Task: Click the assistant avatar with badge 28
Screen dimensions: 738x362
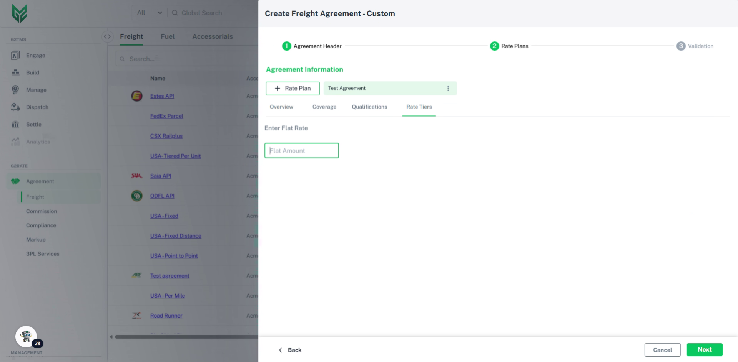Action: pyautogui.click(x=26, y=337)
